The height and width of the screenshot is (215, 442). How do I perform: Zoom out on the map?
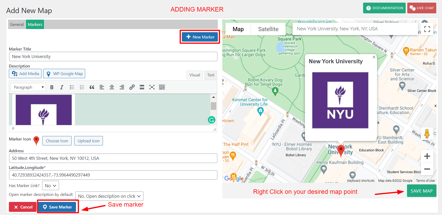coord(427,169)
